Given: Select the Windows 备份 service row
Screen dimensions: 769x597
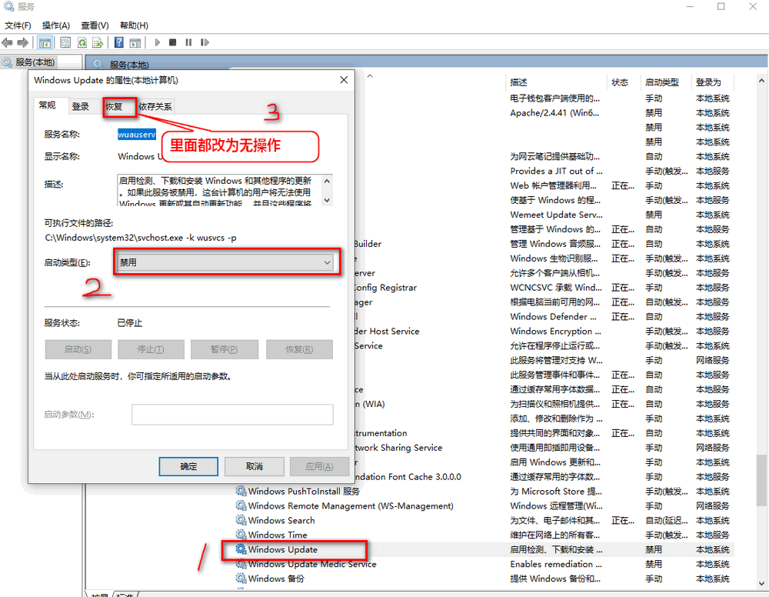Looking at the screenshot, I should (x=484, y=579).
